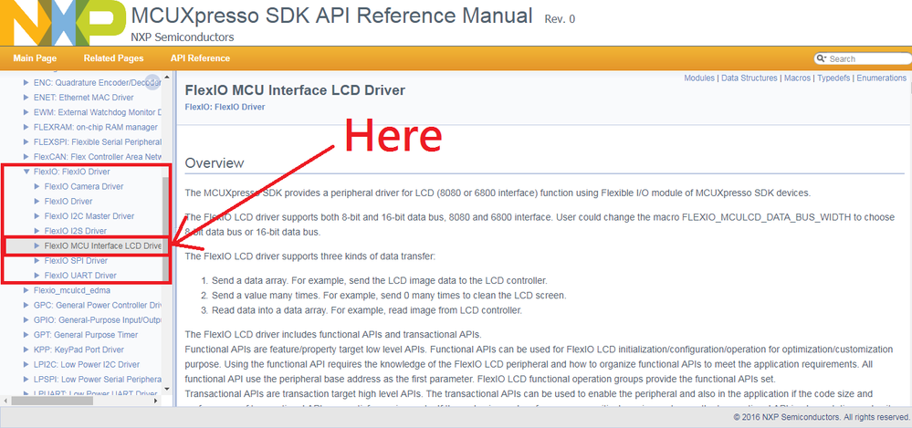Expand the FlexIO I2S Driver arrow
The height and width of the screenshot is (428, 912).
click(37, 231)
